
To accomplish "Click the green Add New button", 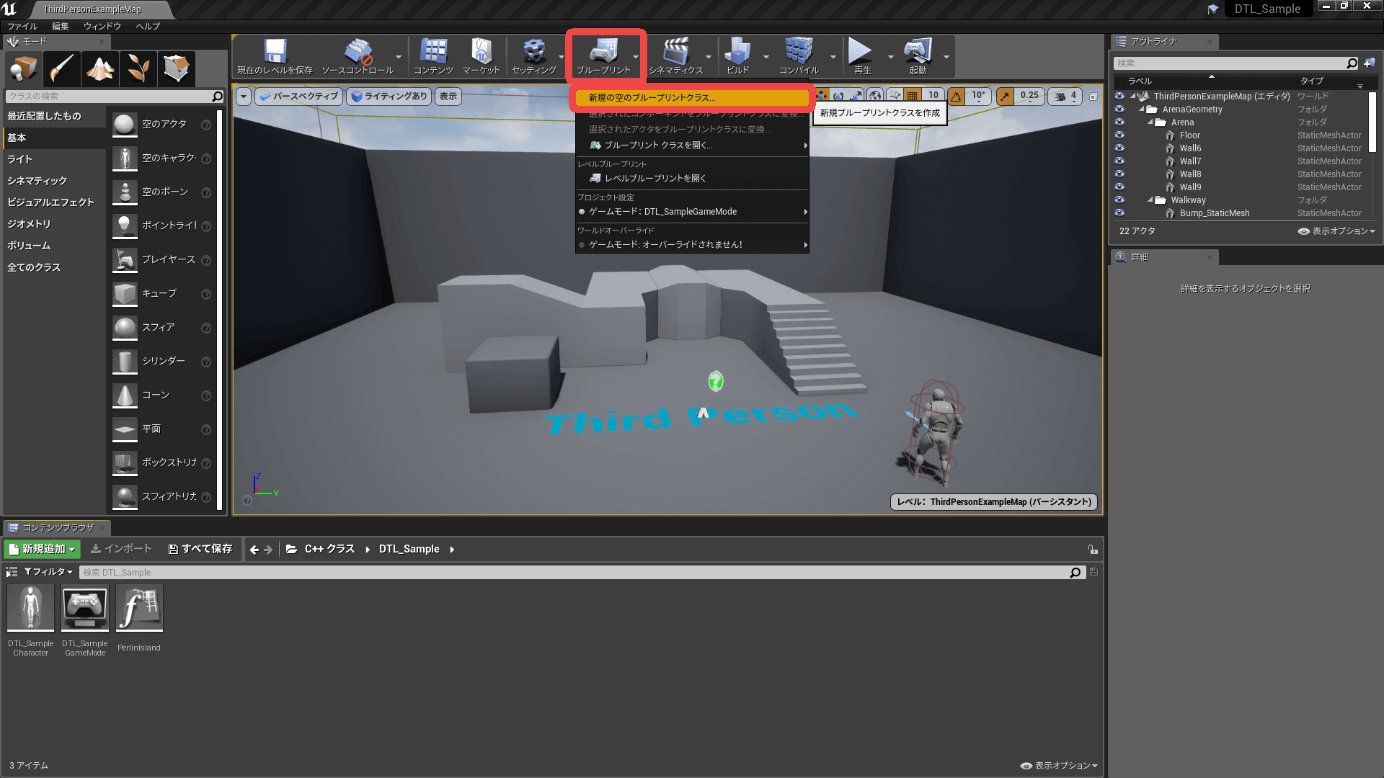I will click(x=43, y=549).
